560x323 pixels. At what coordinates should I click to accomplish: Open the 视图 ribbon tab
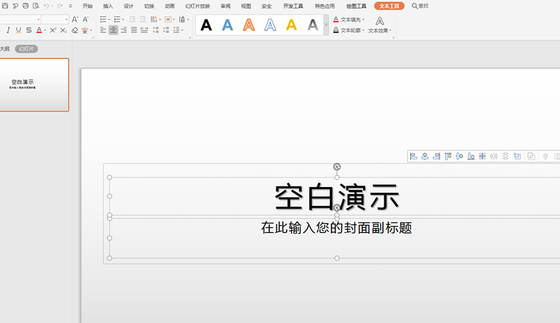[x=245, y=6]
